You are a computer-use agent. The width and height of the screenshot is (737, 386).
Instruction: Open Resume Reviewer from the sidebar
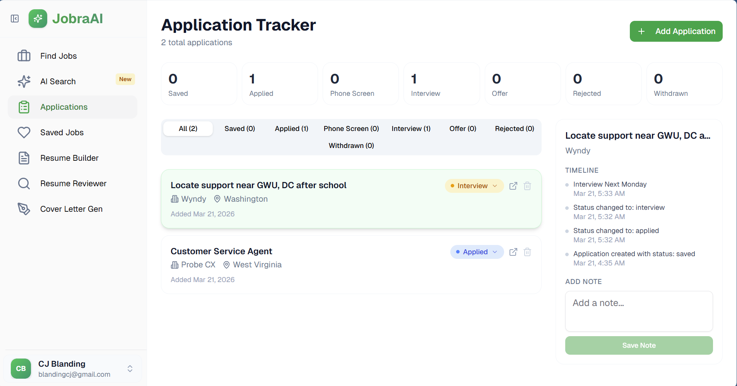tap(73, 184)
